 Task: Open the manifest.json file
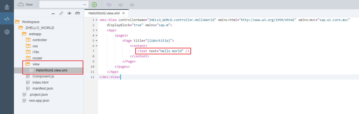pos(43,88)
